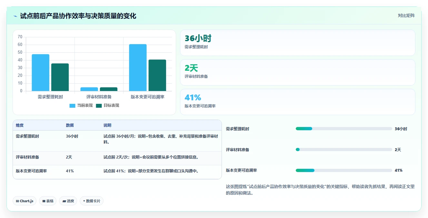Click the 41% value beside progress bar
The image size is (428, 218).
[399, 170]
